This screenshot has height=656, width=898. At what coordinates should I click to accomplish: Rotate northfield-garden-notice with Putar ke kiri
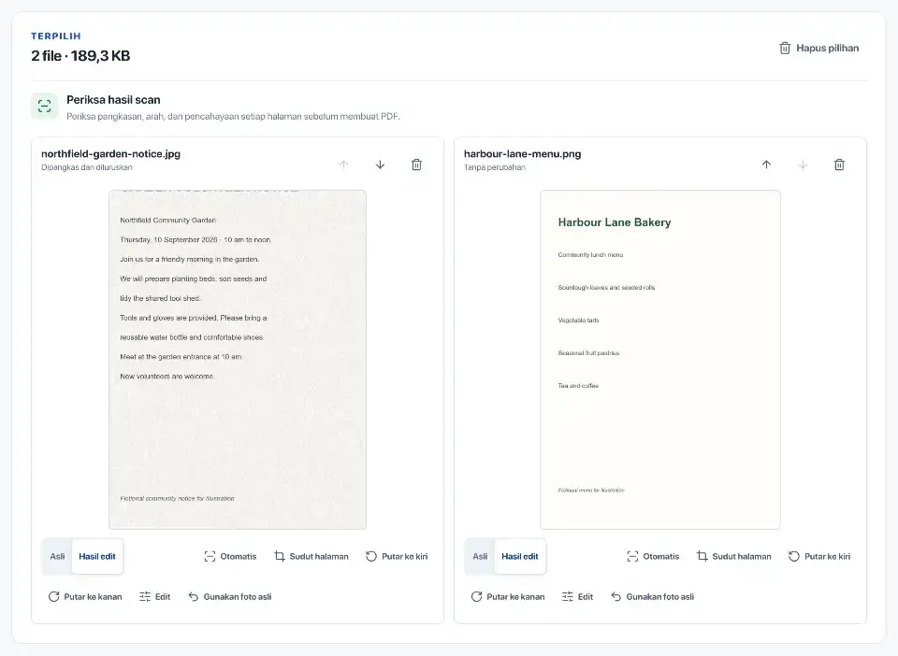tap(397, 557)
